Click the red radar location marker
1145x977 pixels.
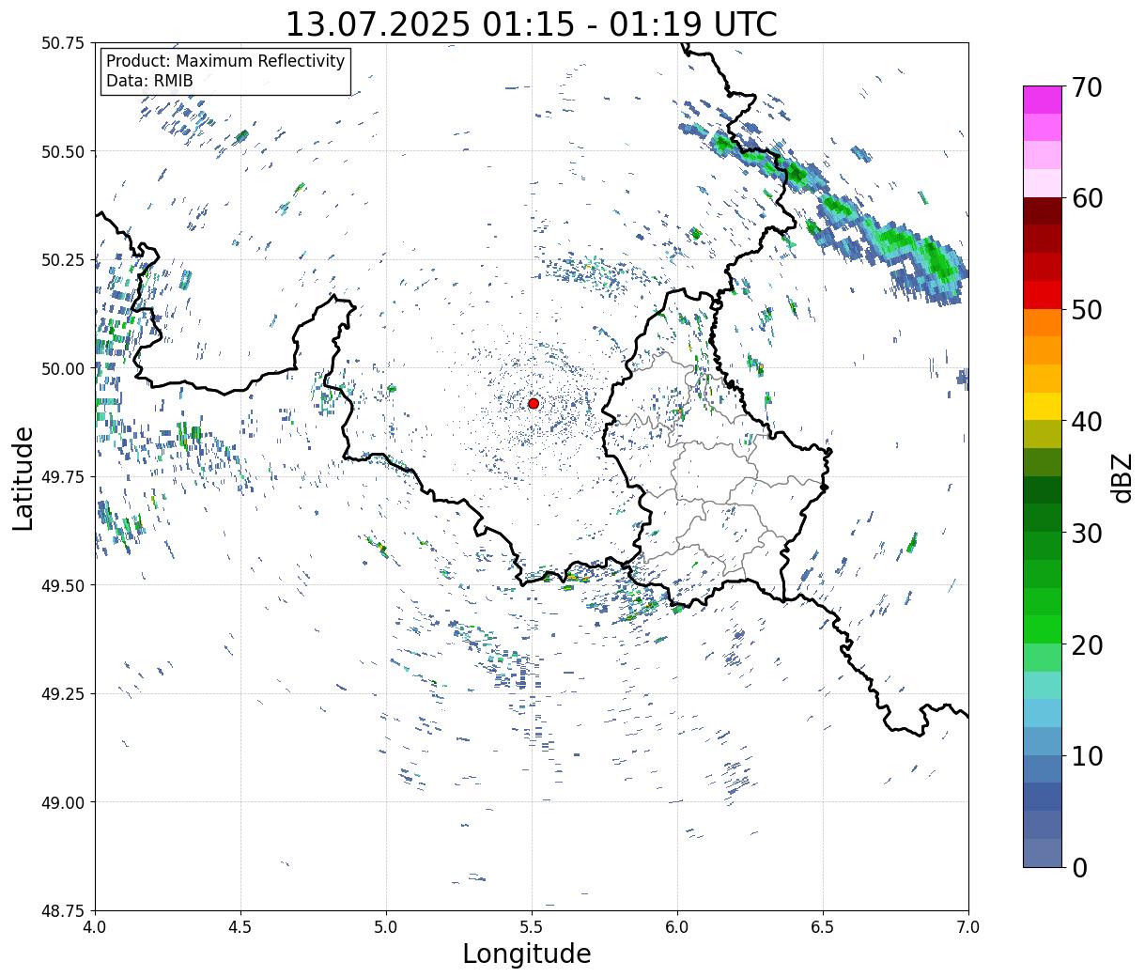533,403
